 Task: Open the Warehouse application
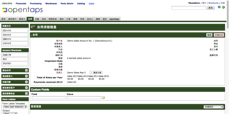pyautogui.click(x=51, y=3)
